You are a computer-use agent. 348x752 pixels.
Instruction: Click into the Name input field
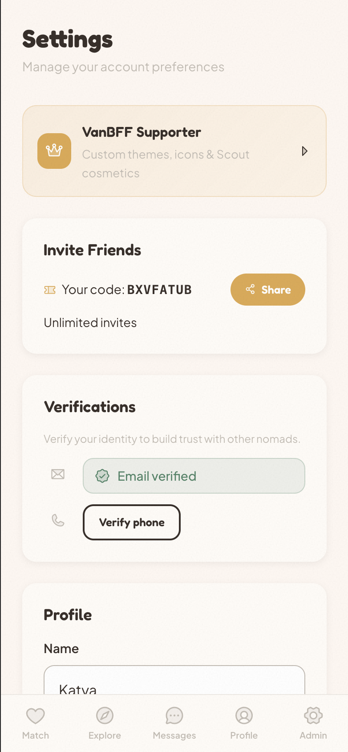pyautogui.click(x=174, y=682)
